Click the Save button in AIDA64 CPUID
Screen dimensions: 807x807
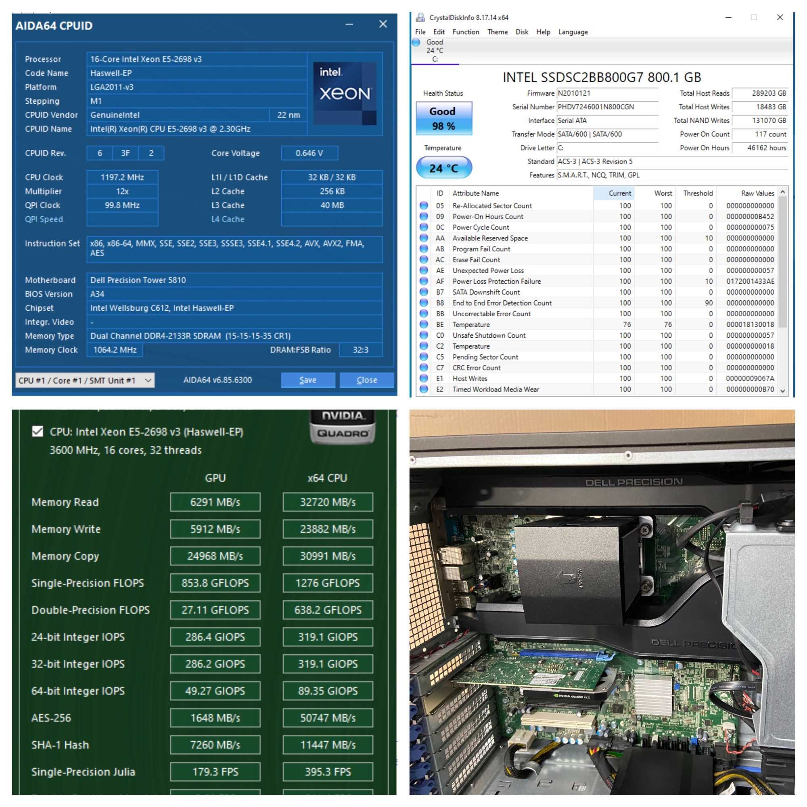308,380
